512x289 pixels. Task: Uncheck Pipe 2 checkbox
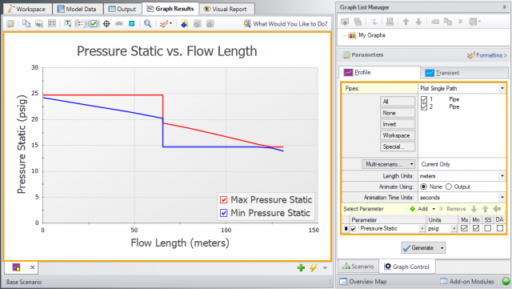[424, 106]
